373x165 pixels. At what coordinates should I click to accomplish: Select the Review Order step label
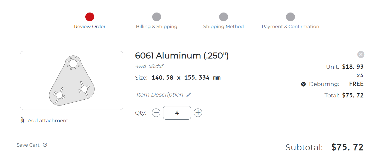(x=90, y=27)
